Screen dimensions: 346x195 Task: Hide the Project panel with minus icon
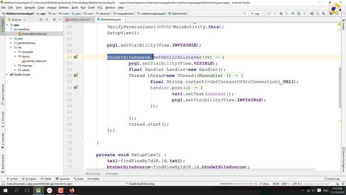click(60, 19)
